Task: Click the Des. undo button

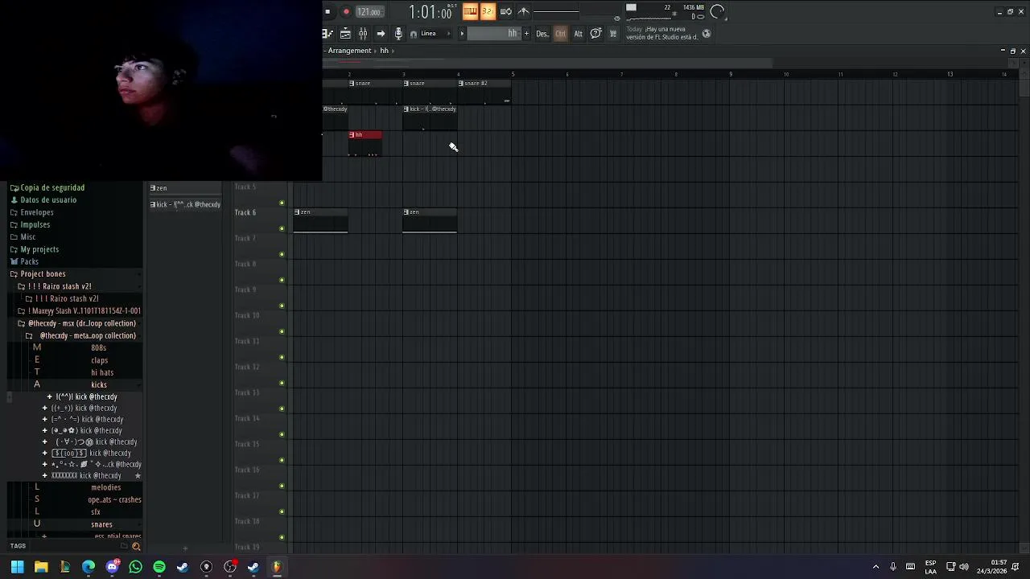Action: pyautogui.click(x=542, y=33)
